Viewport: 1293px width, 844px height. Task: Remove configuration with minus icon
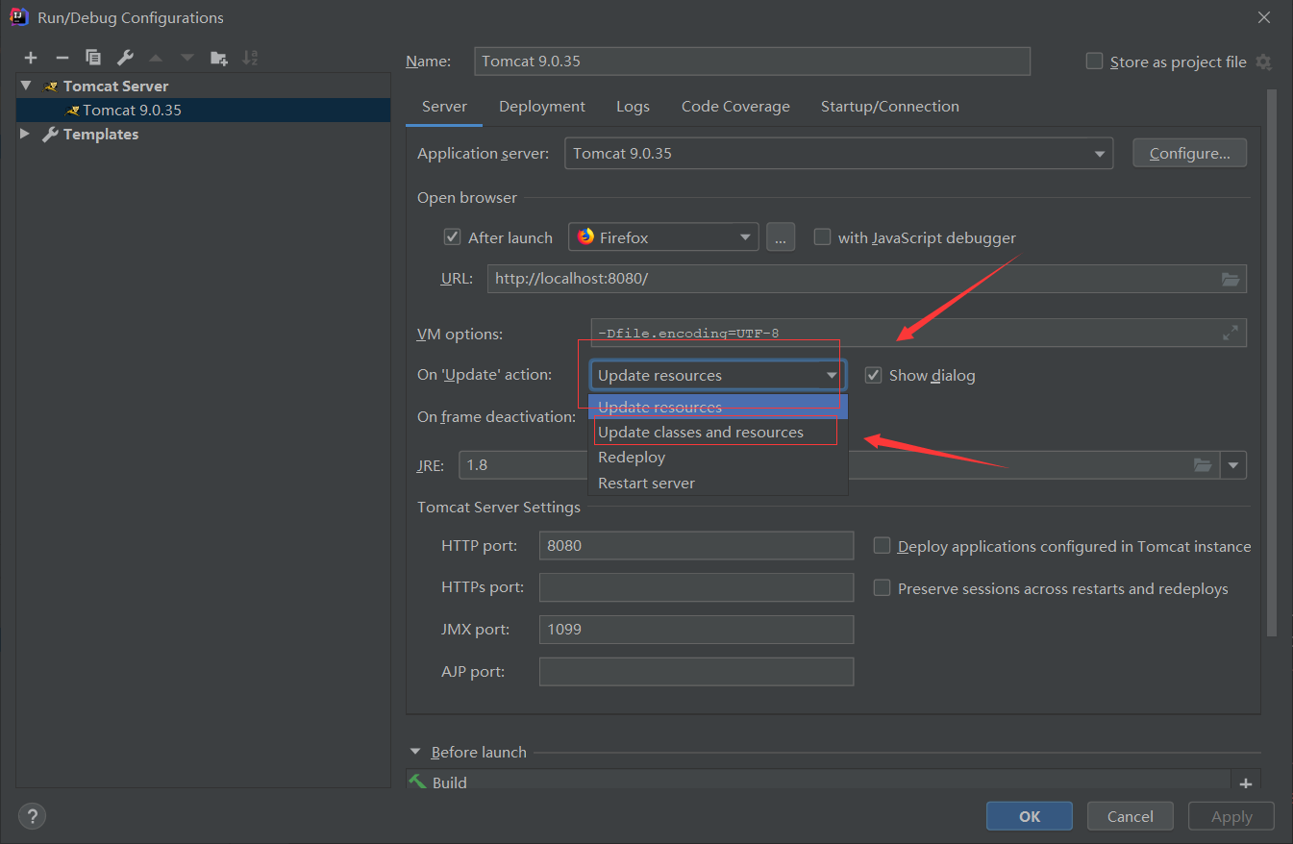[62, 58]
